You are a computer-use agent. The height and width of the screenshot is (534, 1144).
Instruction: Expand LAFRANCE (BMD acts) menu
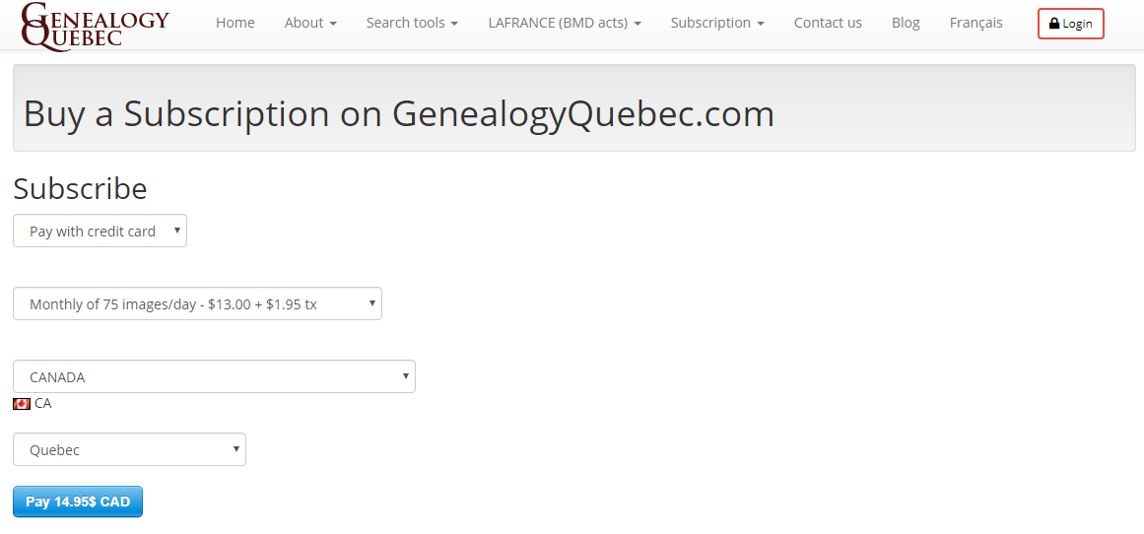tap(565, 23)
